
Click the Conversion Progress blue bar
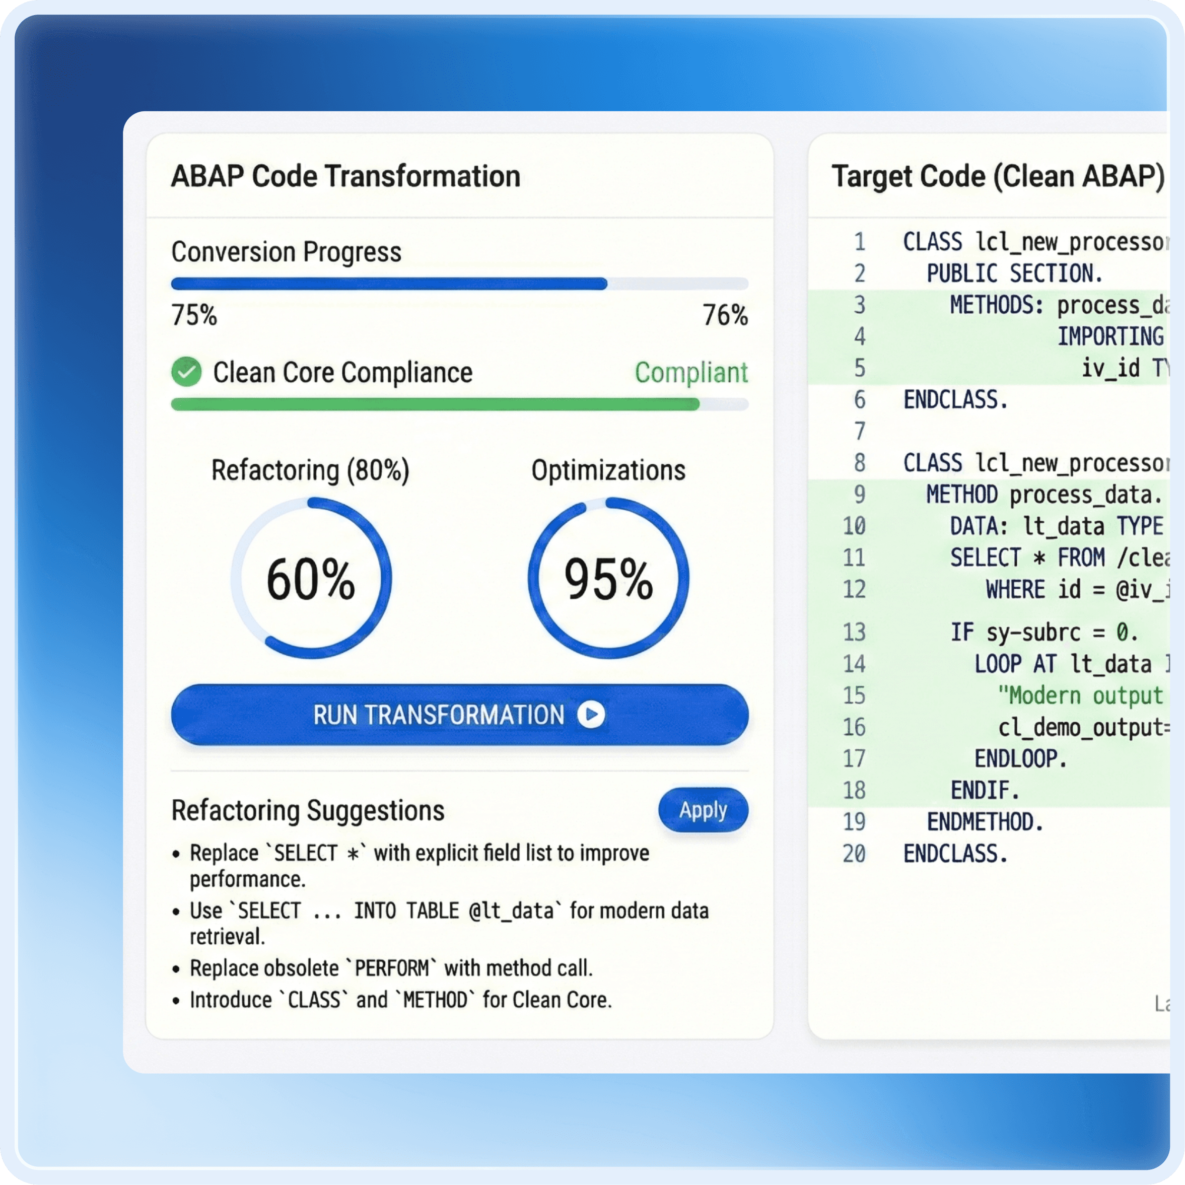pyautogui.click(x=389, y=284)
